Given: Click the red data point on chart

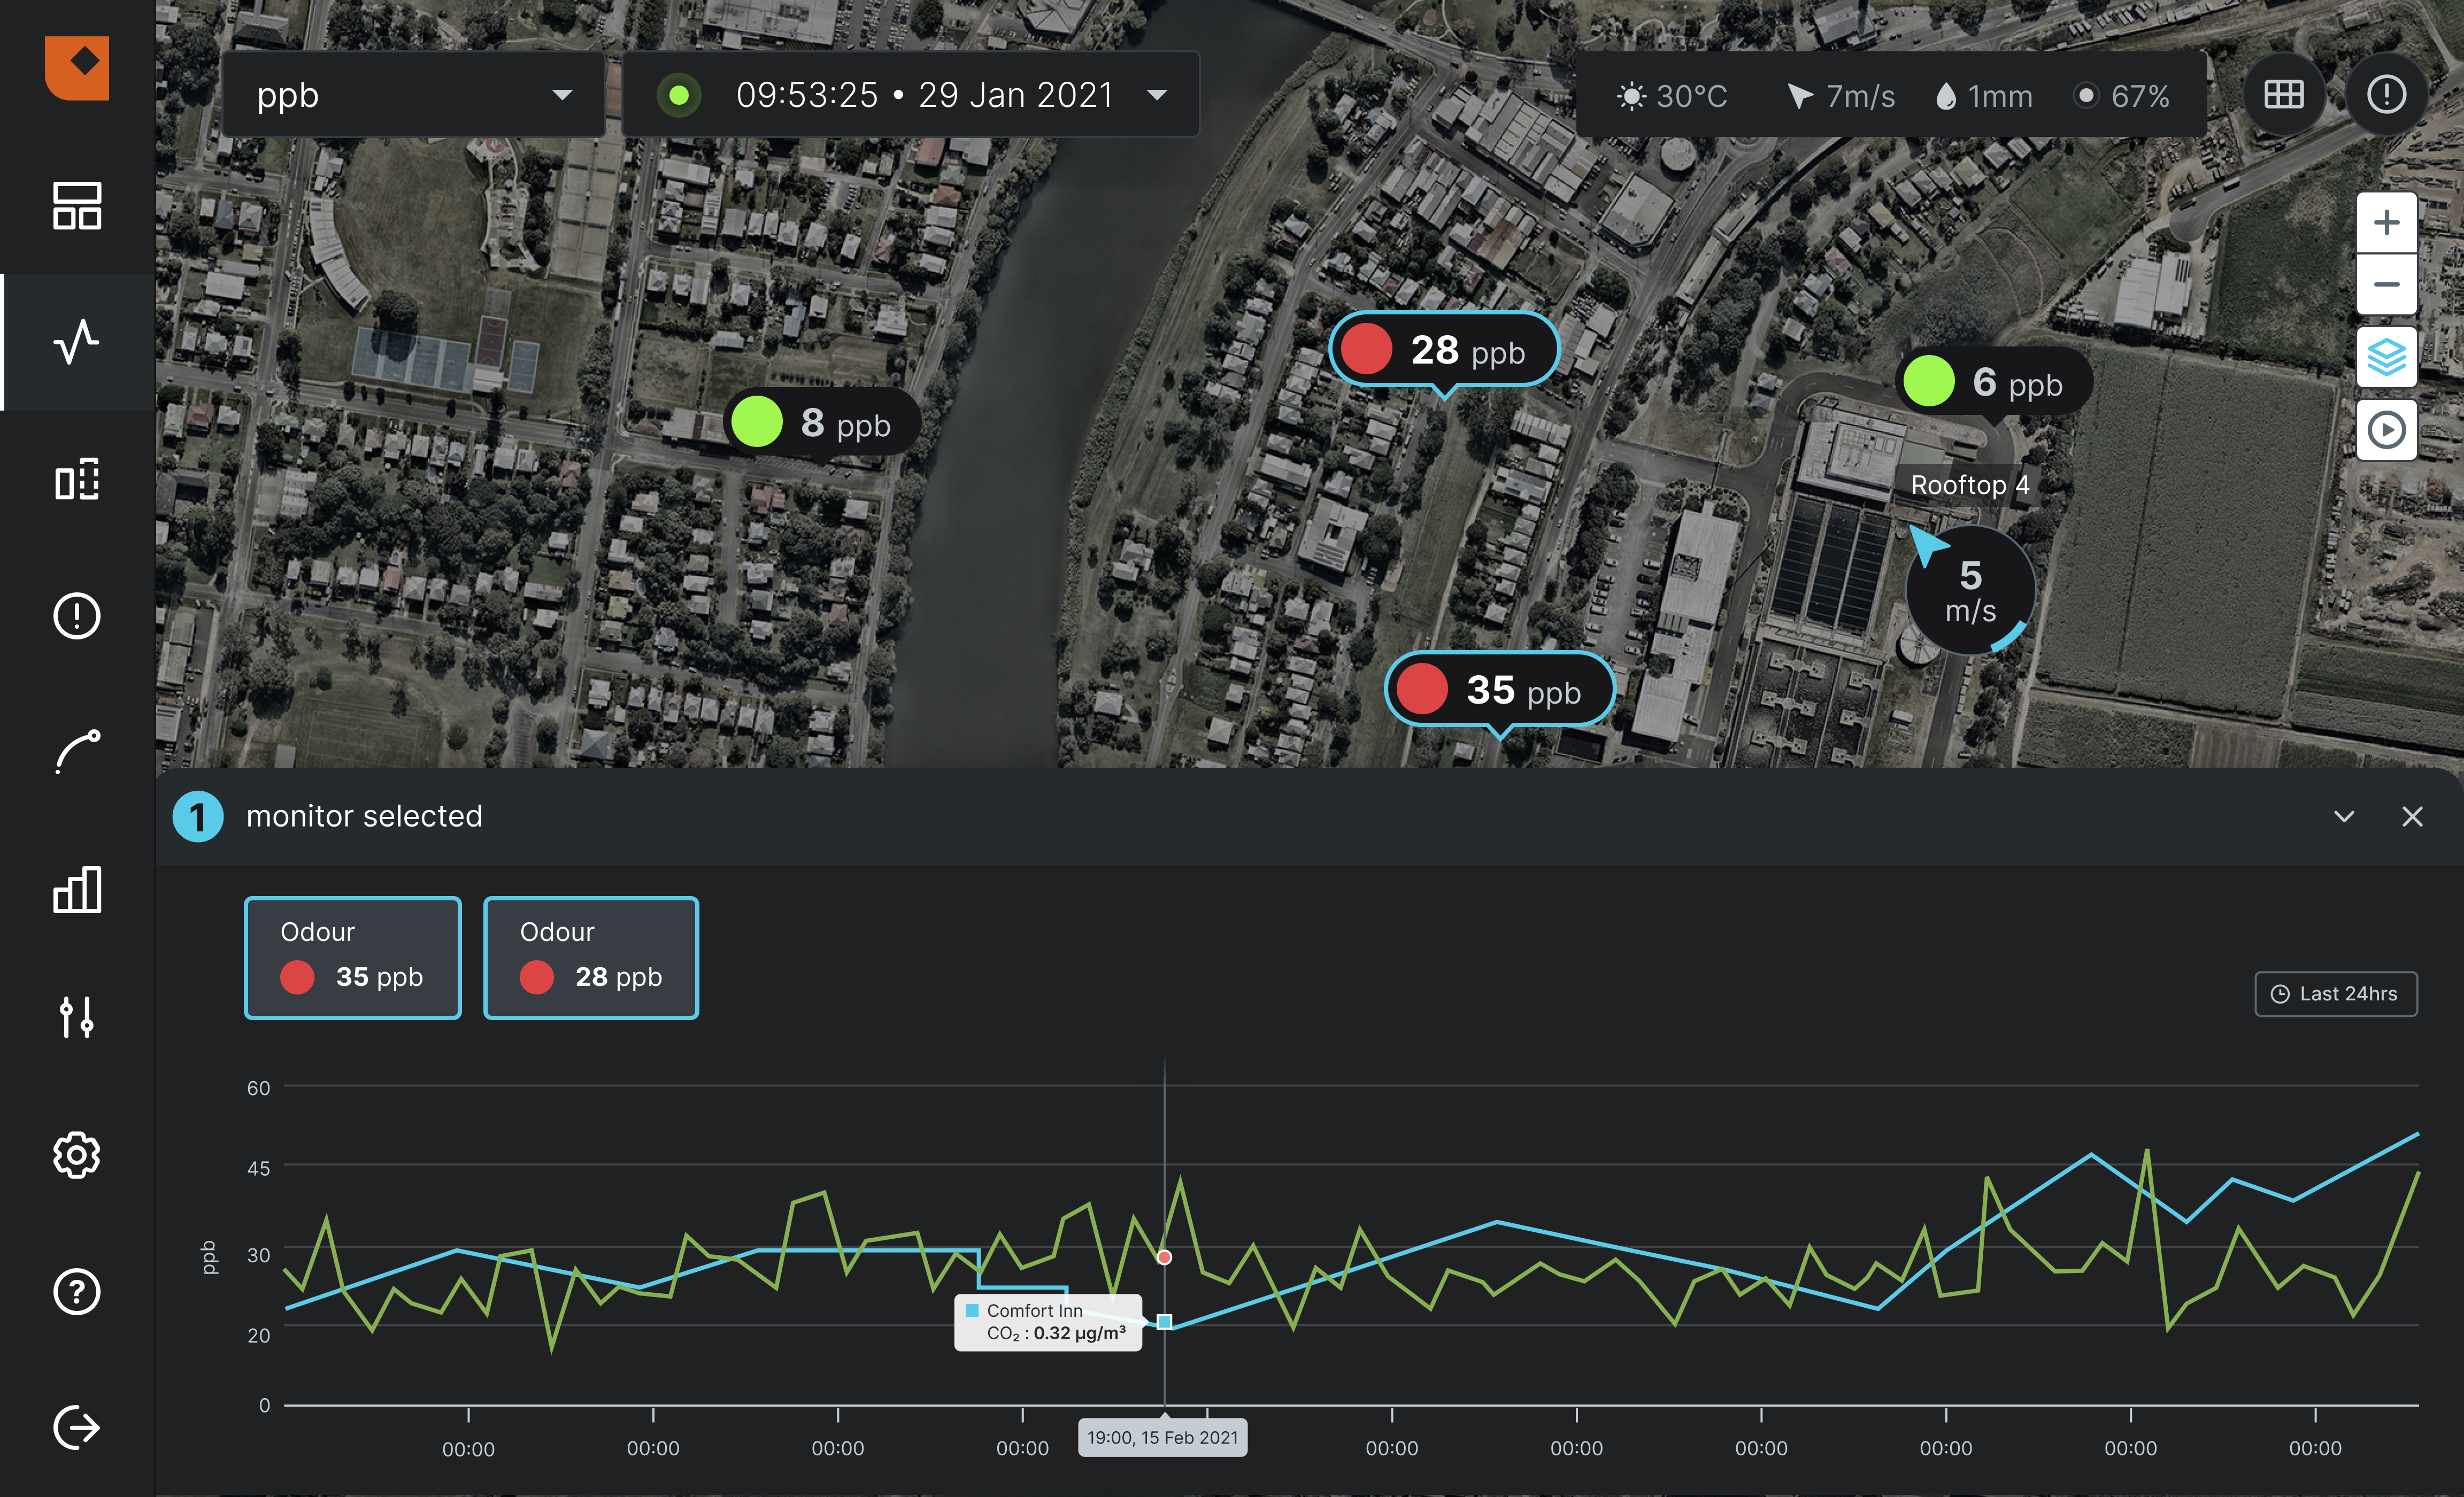Looking at the screenshot, I should click(x=1164, y=1257).
